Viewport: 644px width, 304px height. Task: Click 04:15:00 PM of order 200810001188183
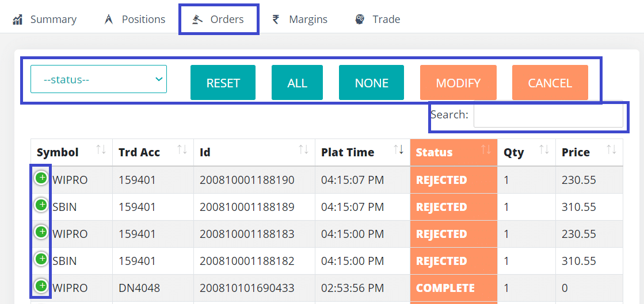352,234
